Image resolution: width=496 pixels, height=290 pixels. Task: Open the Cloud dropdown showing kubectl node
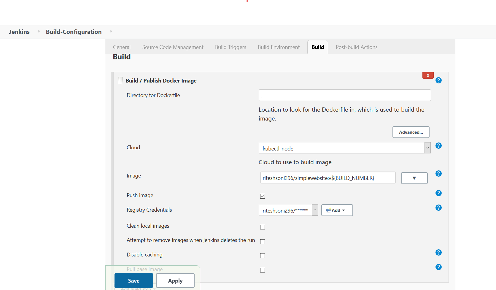pos(345,148)
